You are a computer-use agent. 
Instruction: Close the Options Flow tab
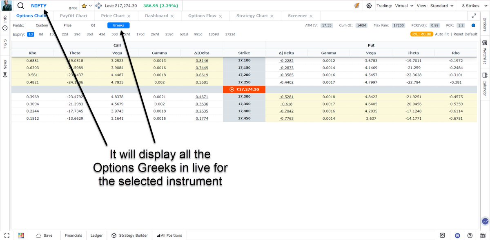220,16
